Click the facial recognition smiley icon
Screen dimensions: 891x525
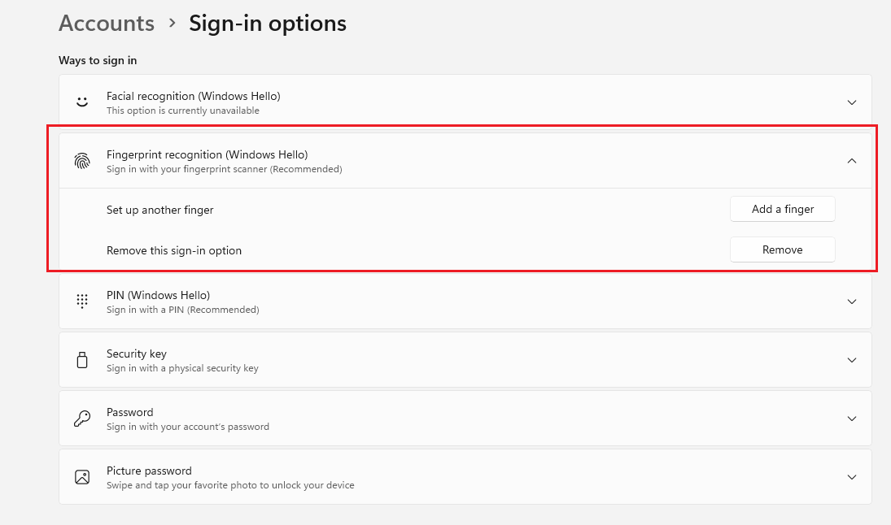point(81,102)
